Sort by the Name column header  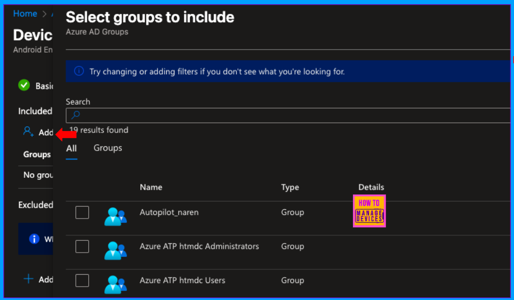(x=151, y=187)
